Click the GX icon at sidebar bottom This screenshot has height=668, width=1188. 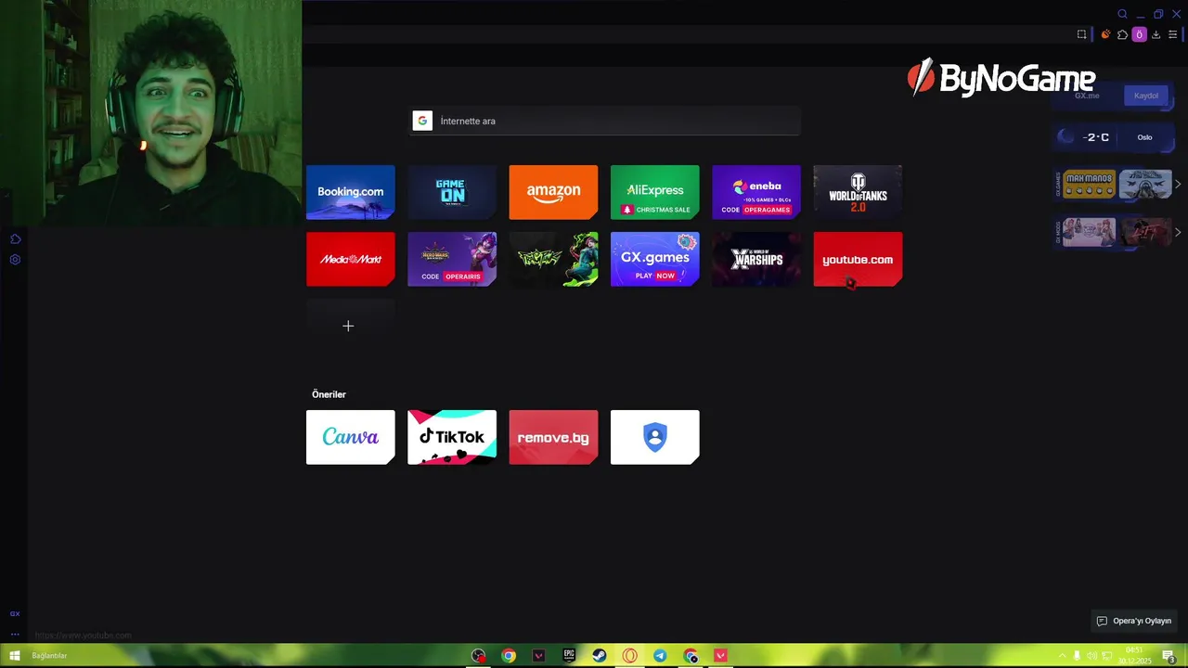15,614
